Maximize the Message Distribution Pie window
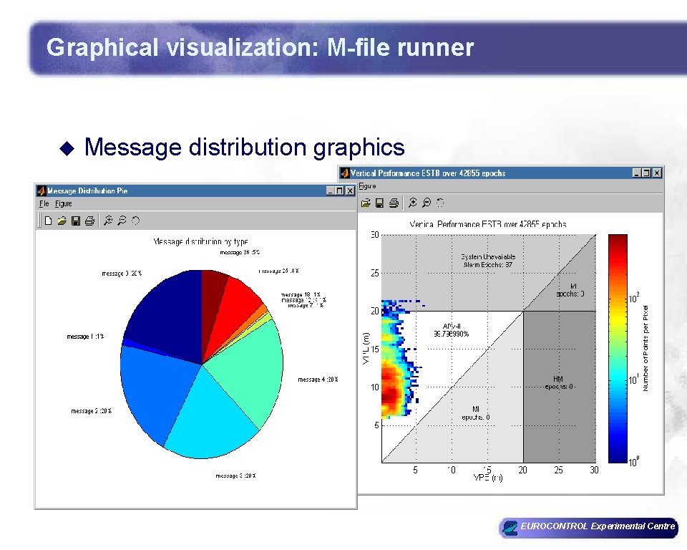This screenshot has width=687, height=550. pyautogui.click(x=339, y=190)
